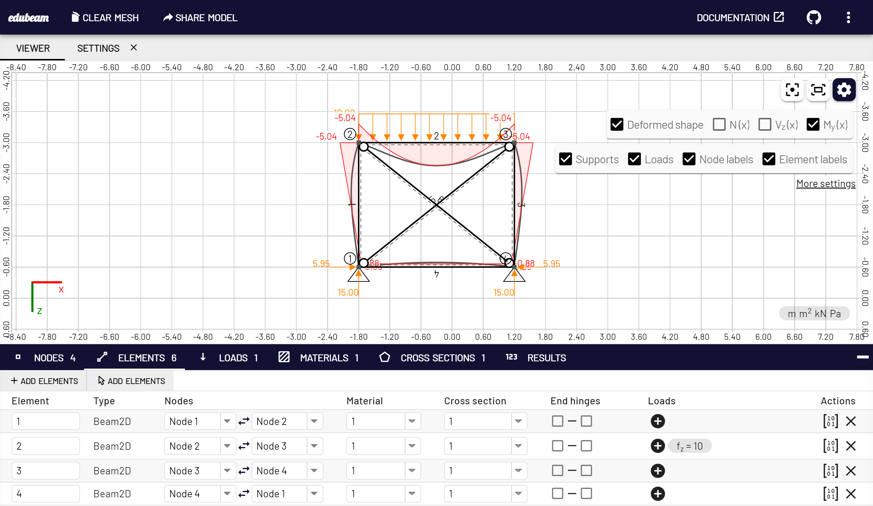Add a load to element 3 with plus icon
The height and width of the screenshot is (506, 873).
pos(658,471)
